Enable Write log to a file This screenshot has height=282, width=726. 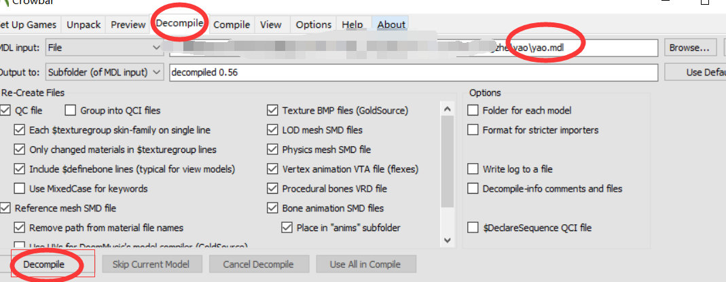473,169
